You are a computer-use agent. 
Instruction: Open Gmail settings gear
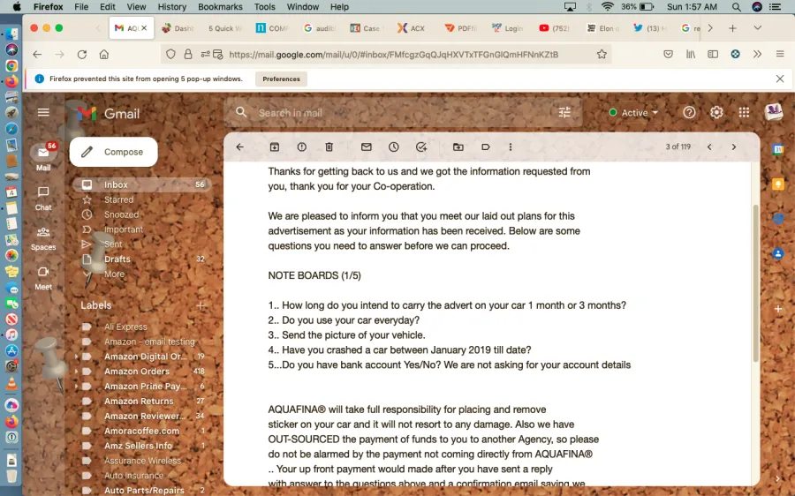pos(716,112)
